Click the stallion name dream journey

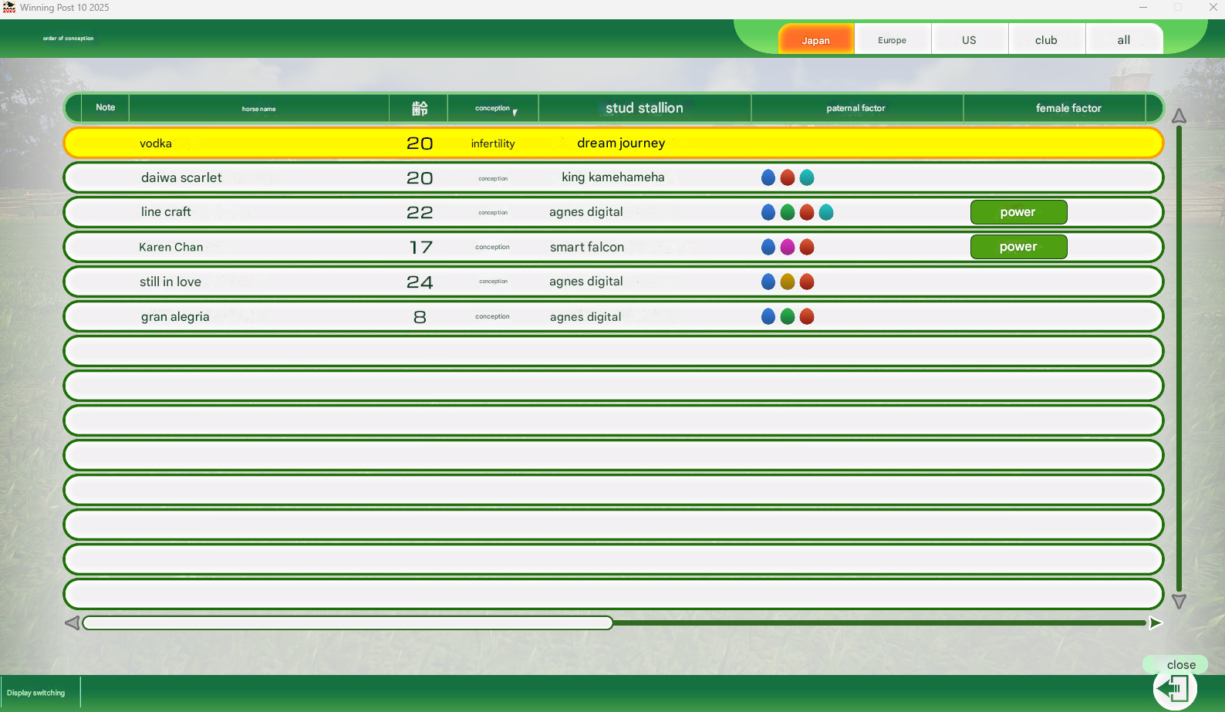[621, 143]
